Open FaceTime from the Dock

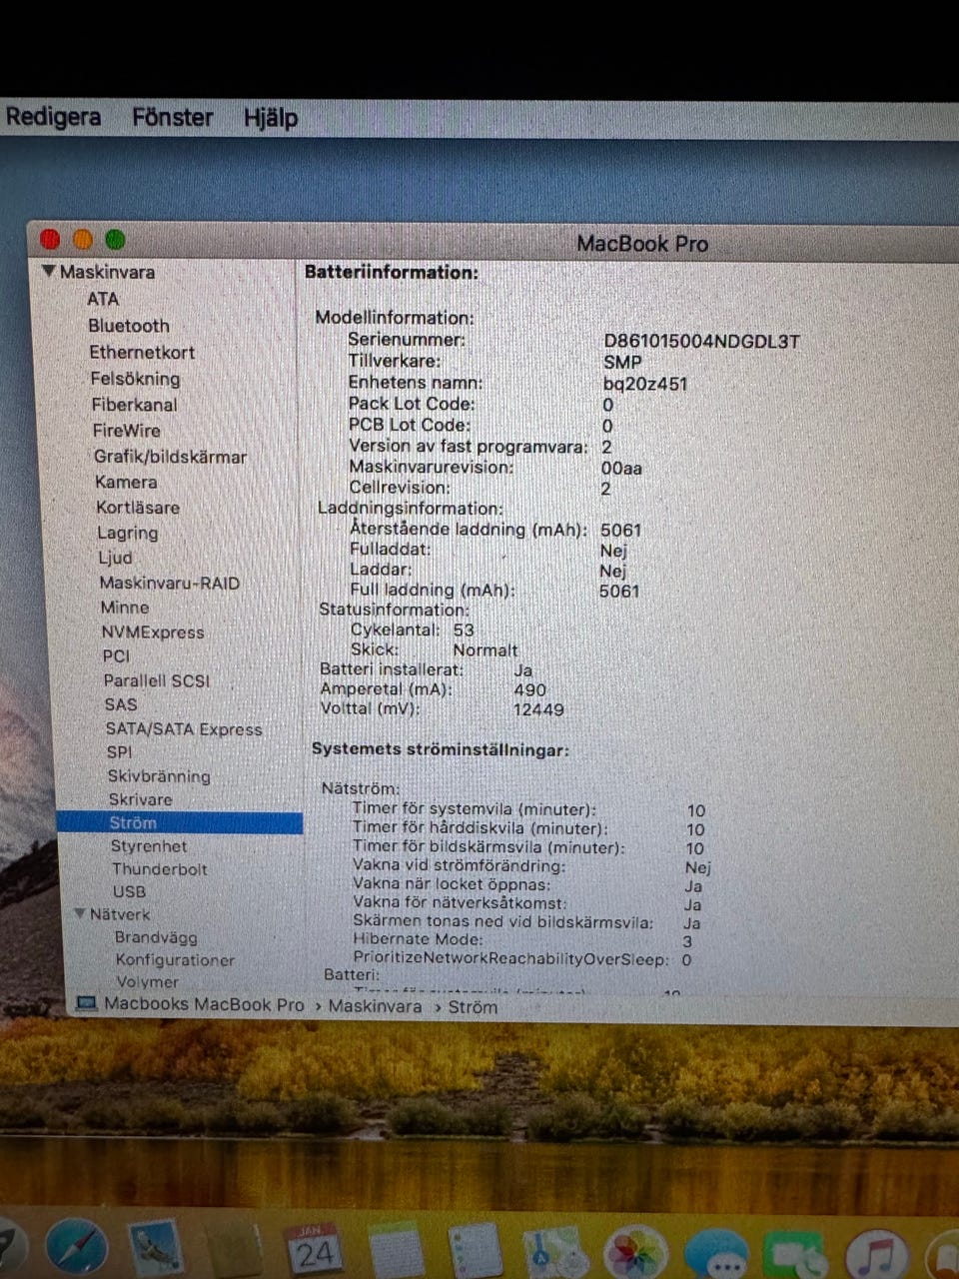[x=796, y=1257]
